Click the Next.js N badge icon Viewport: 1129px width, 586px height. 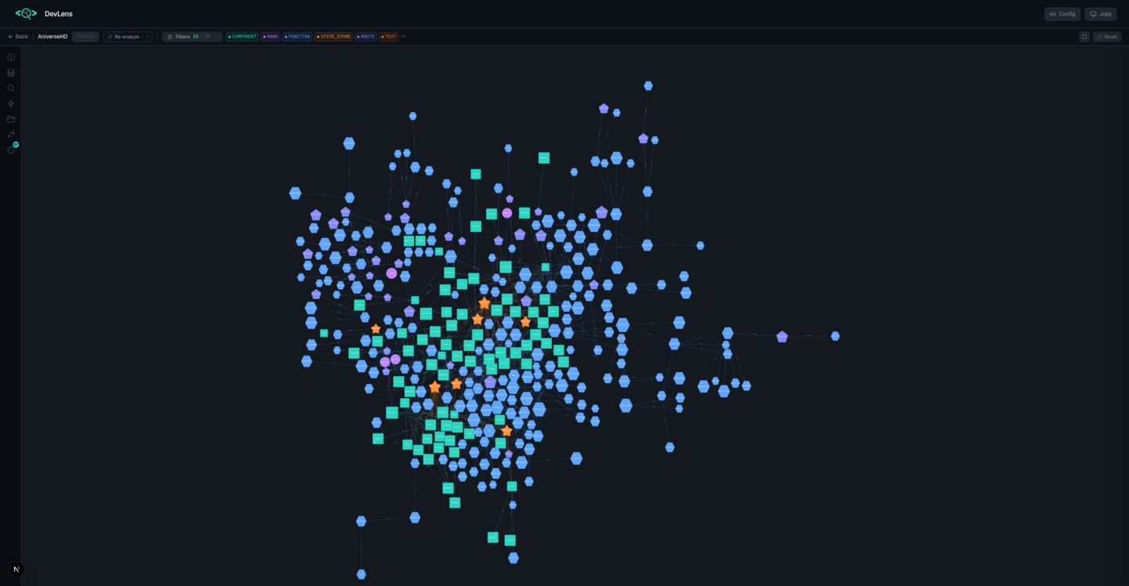click(16, 570)
